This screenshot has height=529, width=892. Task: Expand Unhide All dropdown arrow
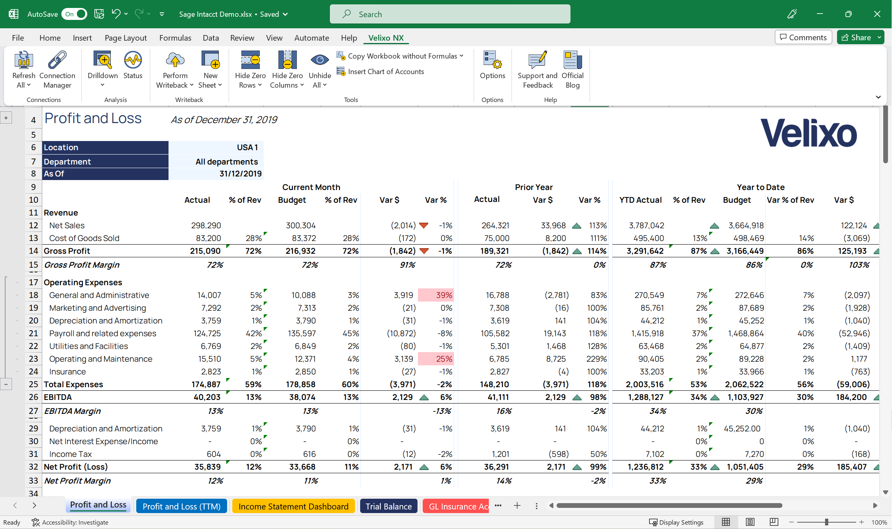325,85
